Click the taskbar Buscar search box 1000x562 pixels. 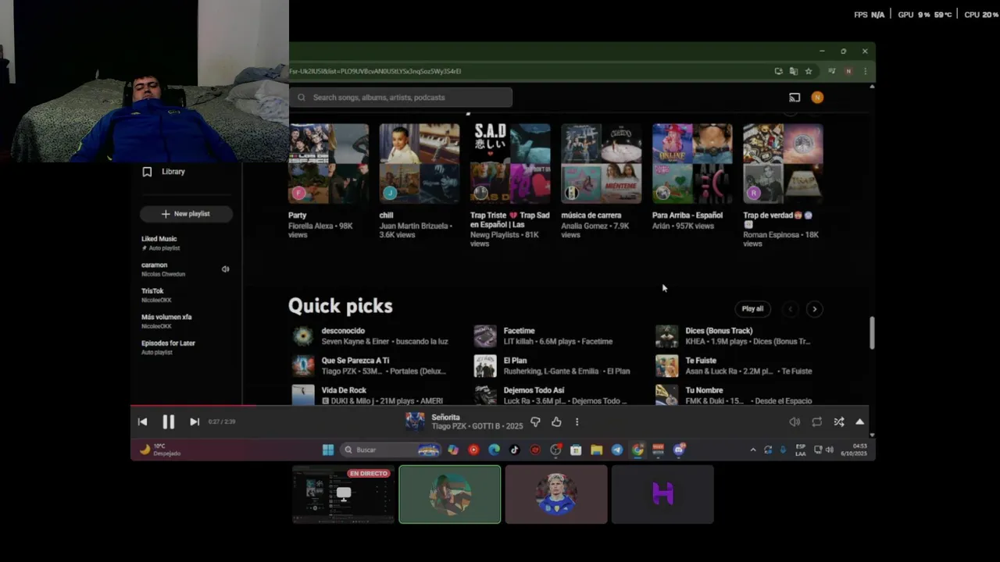point(391,450)
